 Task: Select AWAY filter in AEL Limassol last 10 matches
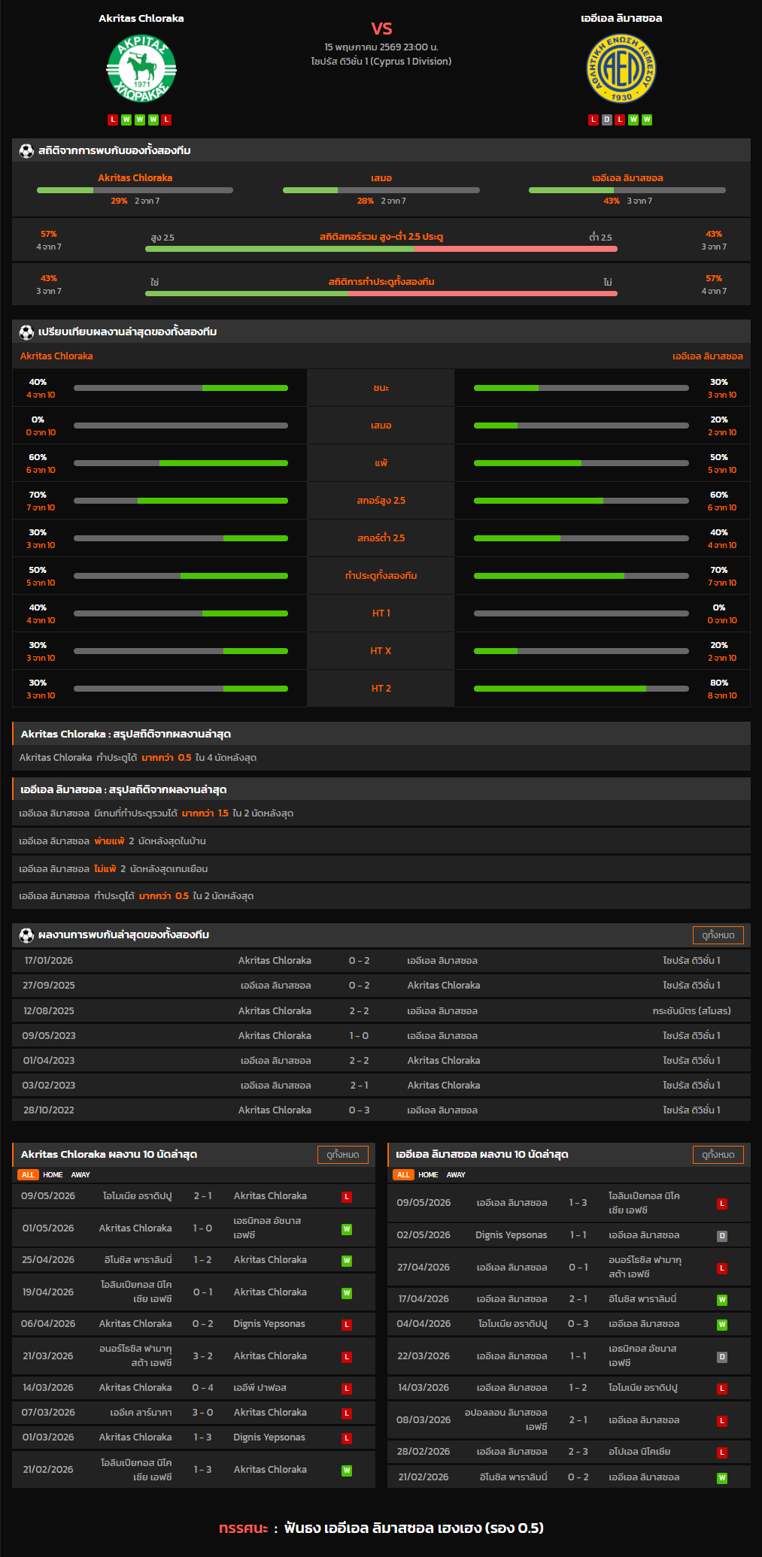456,1174
